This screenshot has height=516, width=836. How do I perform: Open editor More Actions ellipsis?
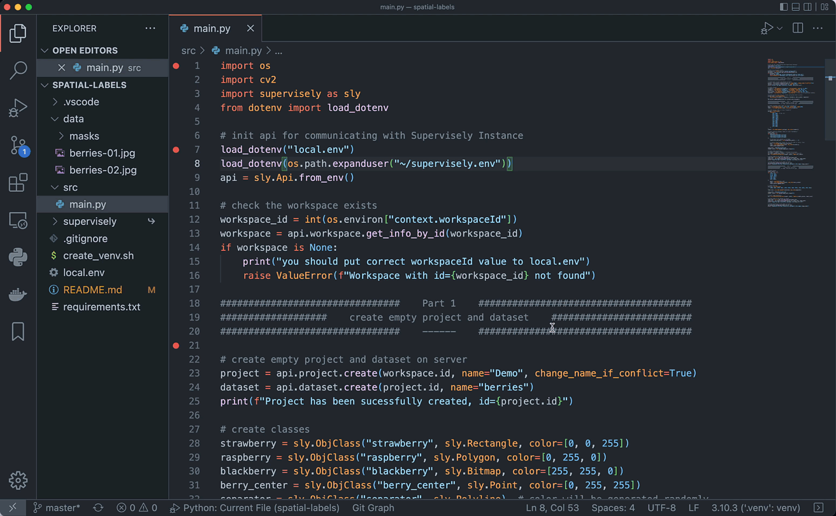pos(818,28)
